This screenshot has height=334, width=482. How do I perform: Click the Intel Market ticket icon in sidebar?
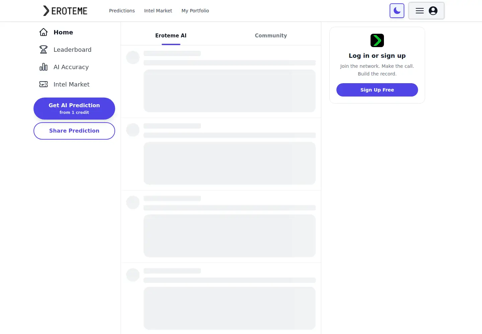44,84
